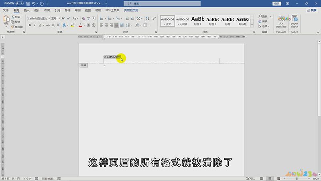Open ribbon display options icon
Image resolution: width=321 pixels, height=181 pixels.
point(287,4)
